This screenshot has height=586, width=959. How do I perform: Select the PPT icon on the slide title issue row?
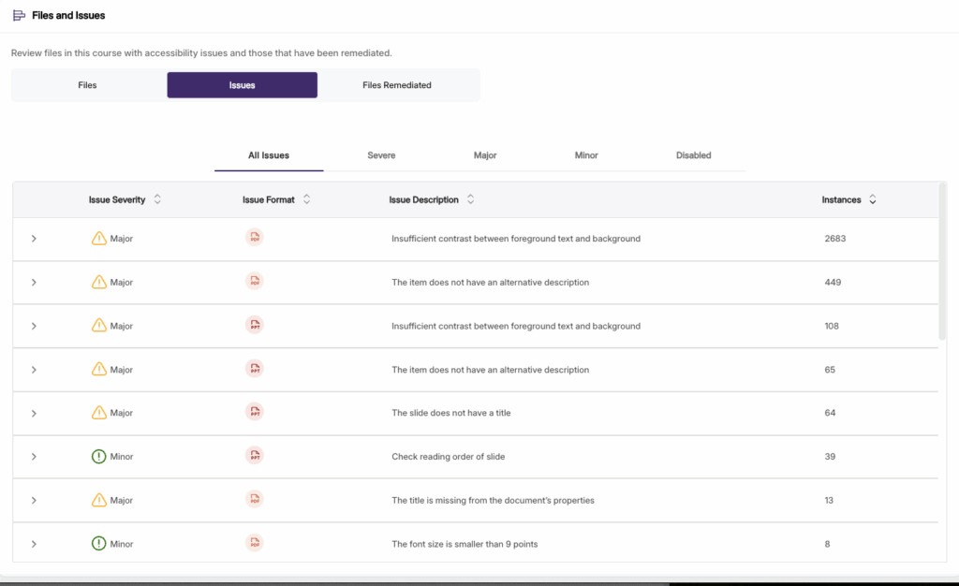tap(254, 412)
